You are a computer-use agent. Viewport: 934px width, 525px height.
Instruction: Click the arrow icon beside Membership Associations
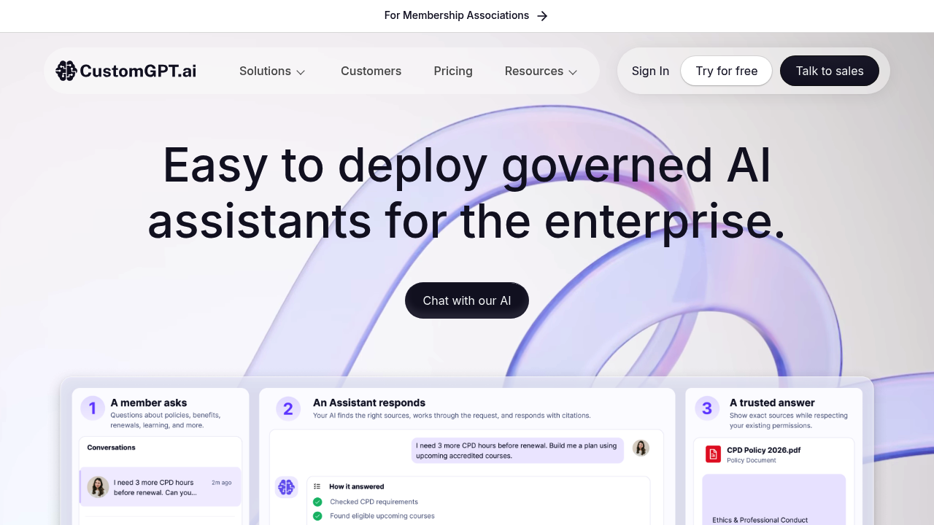click(x=542, y=16)
